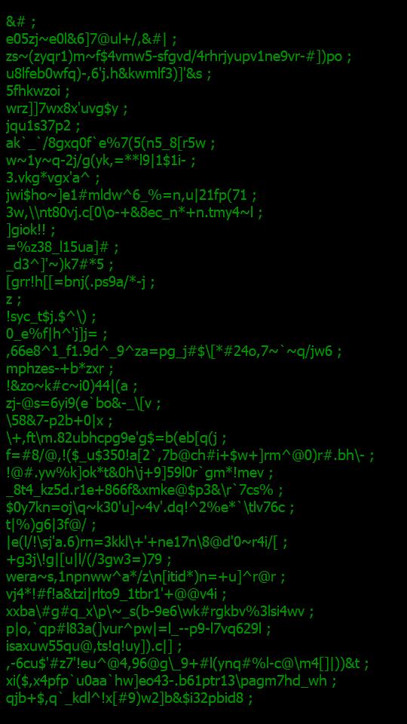Click the line 'jqu1s37p2 ;'
Screen dimensions: 407x724
43,126
